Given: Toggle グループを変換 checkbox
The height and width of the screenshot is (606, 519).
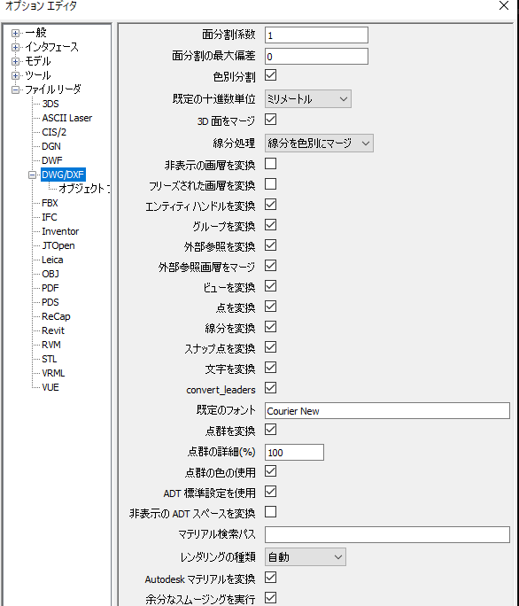Looking at the screenshot, I should tap(270, 225).
